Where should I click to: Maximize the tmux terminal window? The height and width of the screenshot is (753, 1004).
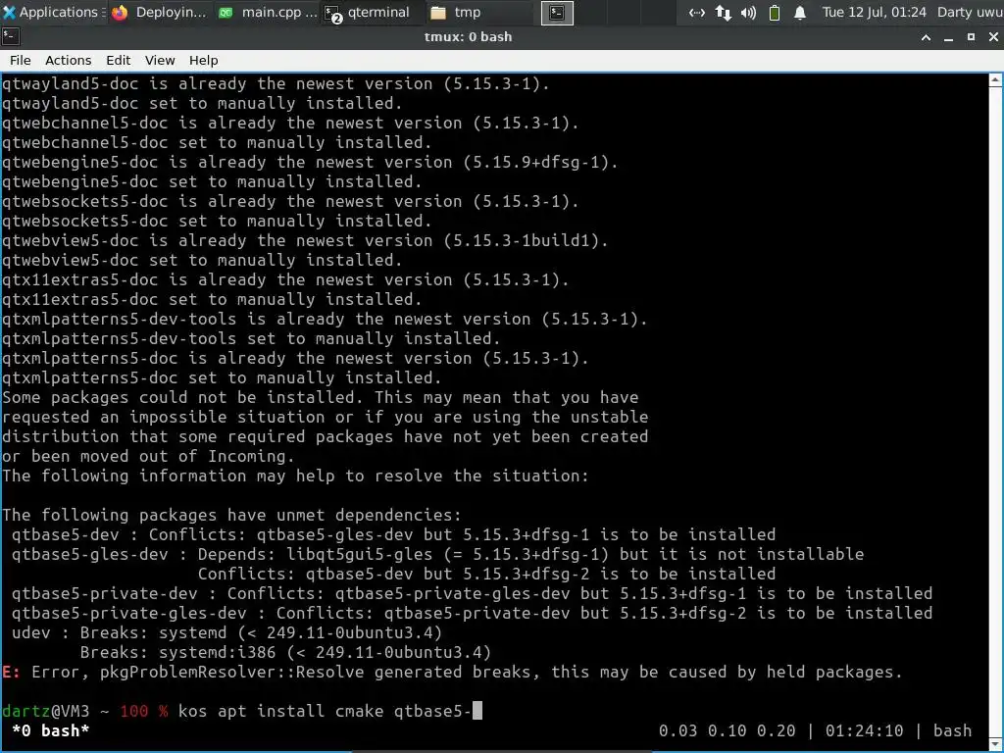coord(971,37)
